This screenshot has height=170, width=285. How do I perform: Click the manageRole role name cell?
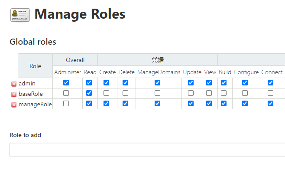click(x=35, y=104)
